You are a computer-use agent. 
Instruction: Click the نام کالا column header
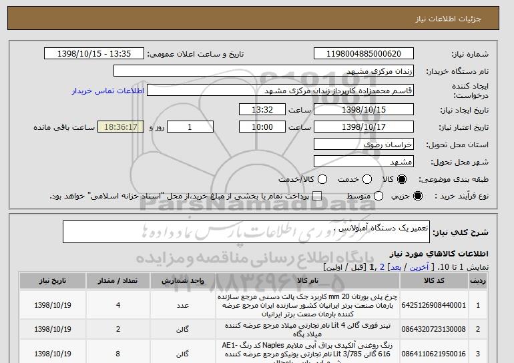[x=308, y=281]
